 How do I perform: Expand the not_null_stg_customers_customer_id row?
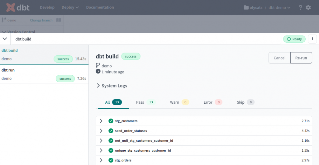click(101, 140)
